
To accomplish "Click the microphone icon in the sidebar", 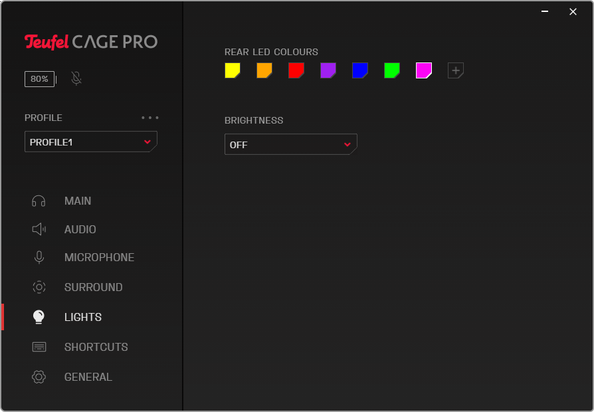I will [x=39, y=257].
